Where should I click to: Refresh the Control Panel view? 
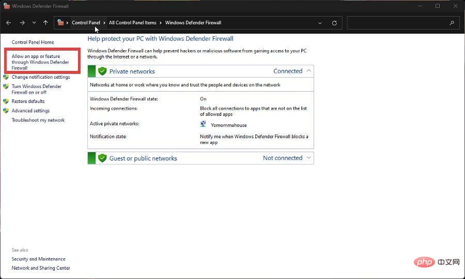[x=334, y=23]
